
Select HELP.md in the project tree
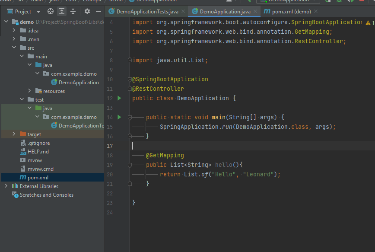click(38, 151)
